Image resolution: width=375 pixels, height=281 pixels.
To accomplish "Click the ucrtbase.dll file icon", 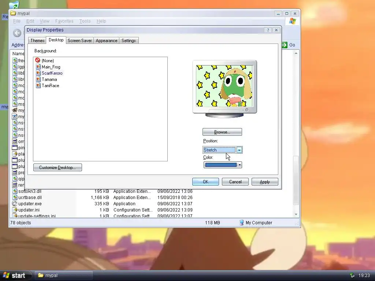I will click(15, 197).
